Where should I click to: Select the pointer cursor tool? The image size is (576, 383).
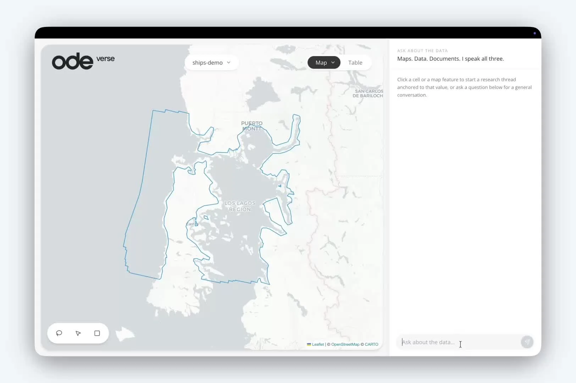point(78,333)
